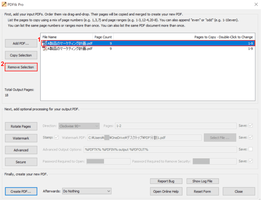This screenshot has width=261, height=200.
Task: Click the Password Required to Remove Security field
Action: point(214,161)
